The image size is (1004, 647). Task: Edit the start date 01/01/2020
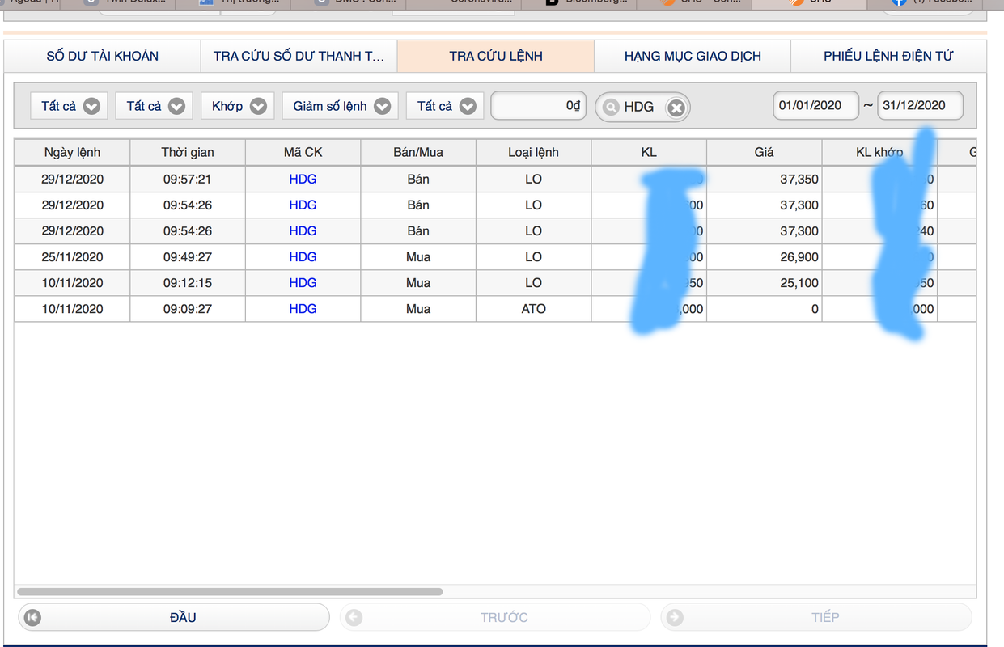(815, 106)
